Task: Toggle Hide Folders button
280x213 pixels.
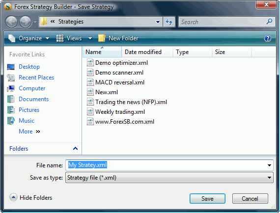Action: tap(31, 197)
